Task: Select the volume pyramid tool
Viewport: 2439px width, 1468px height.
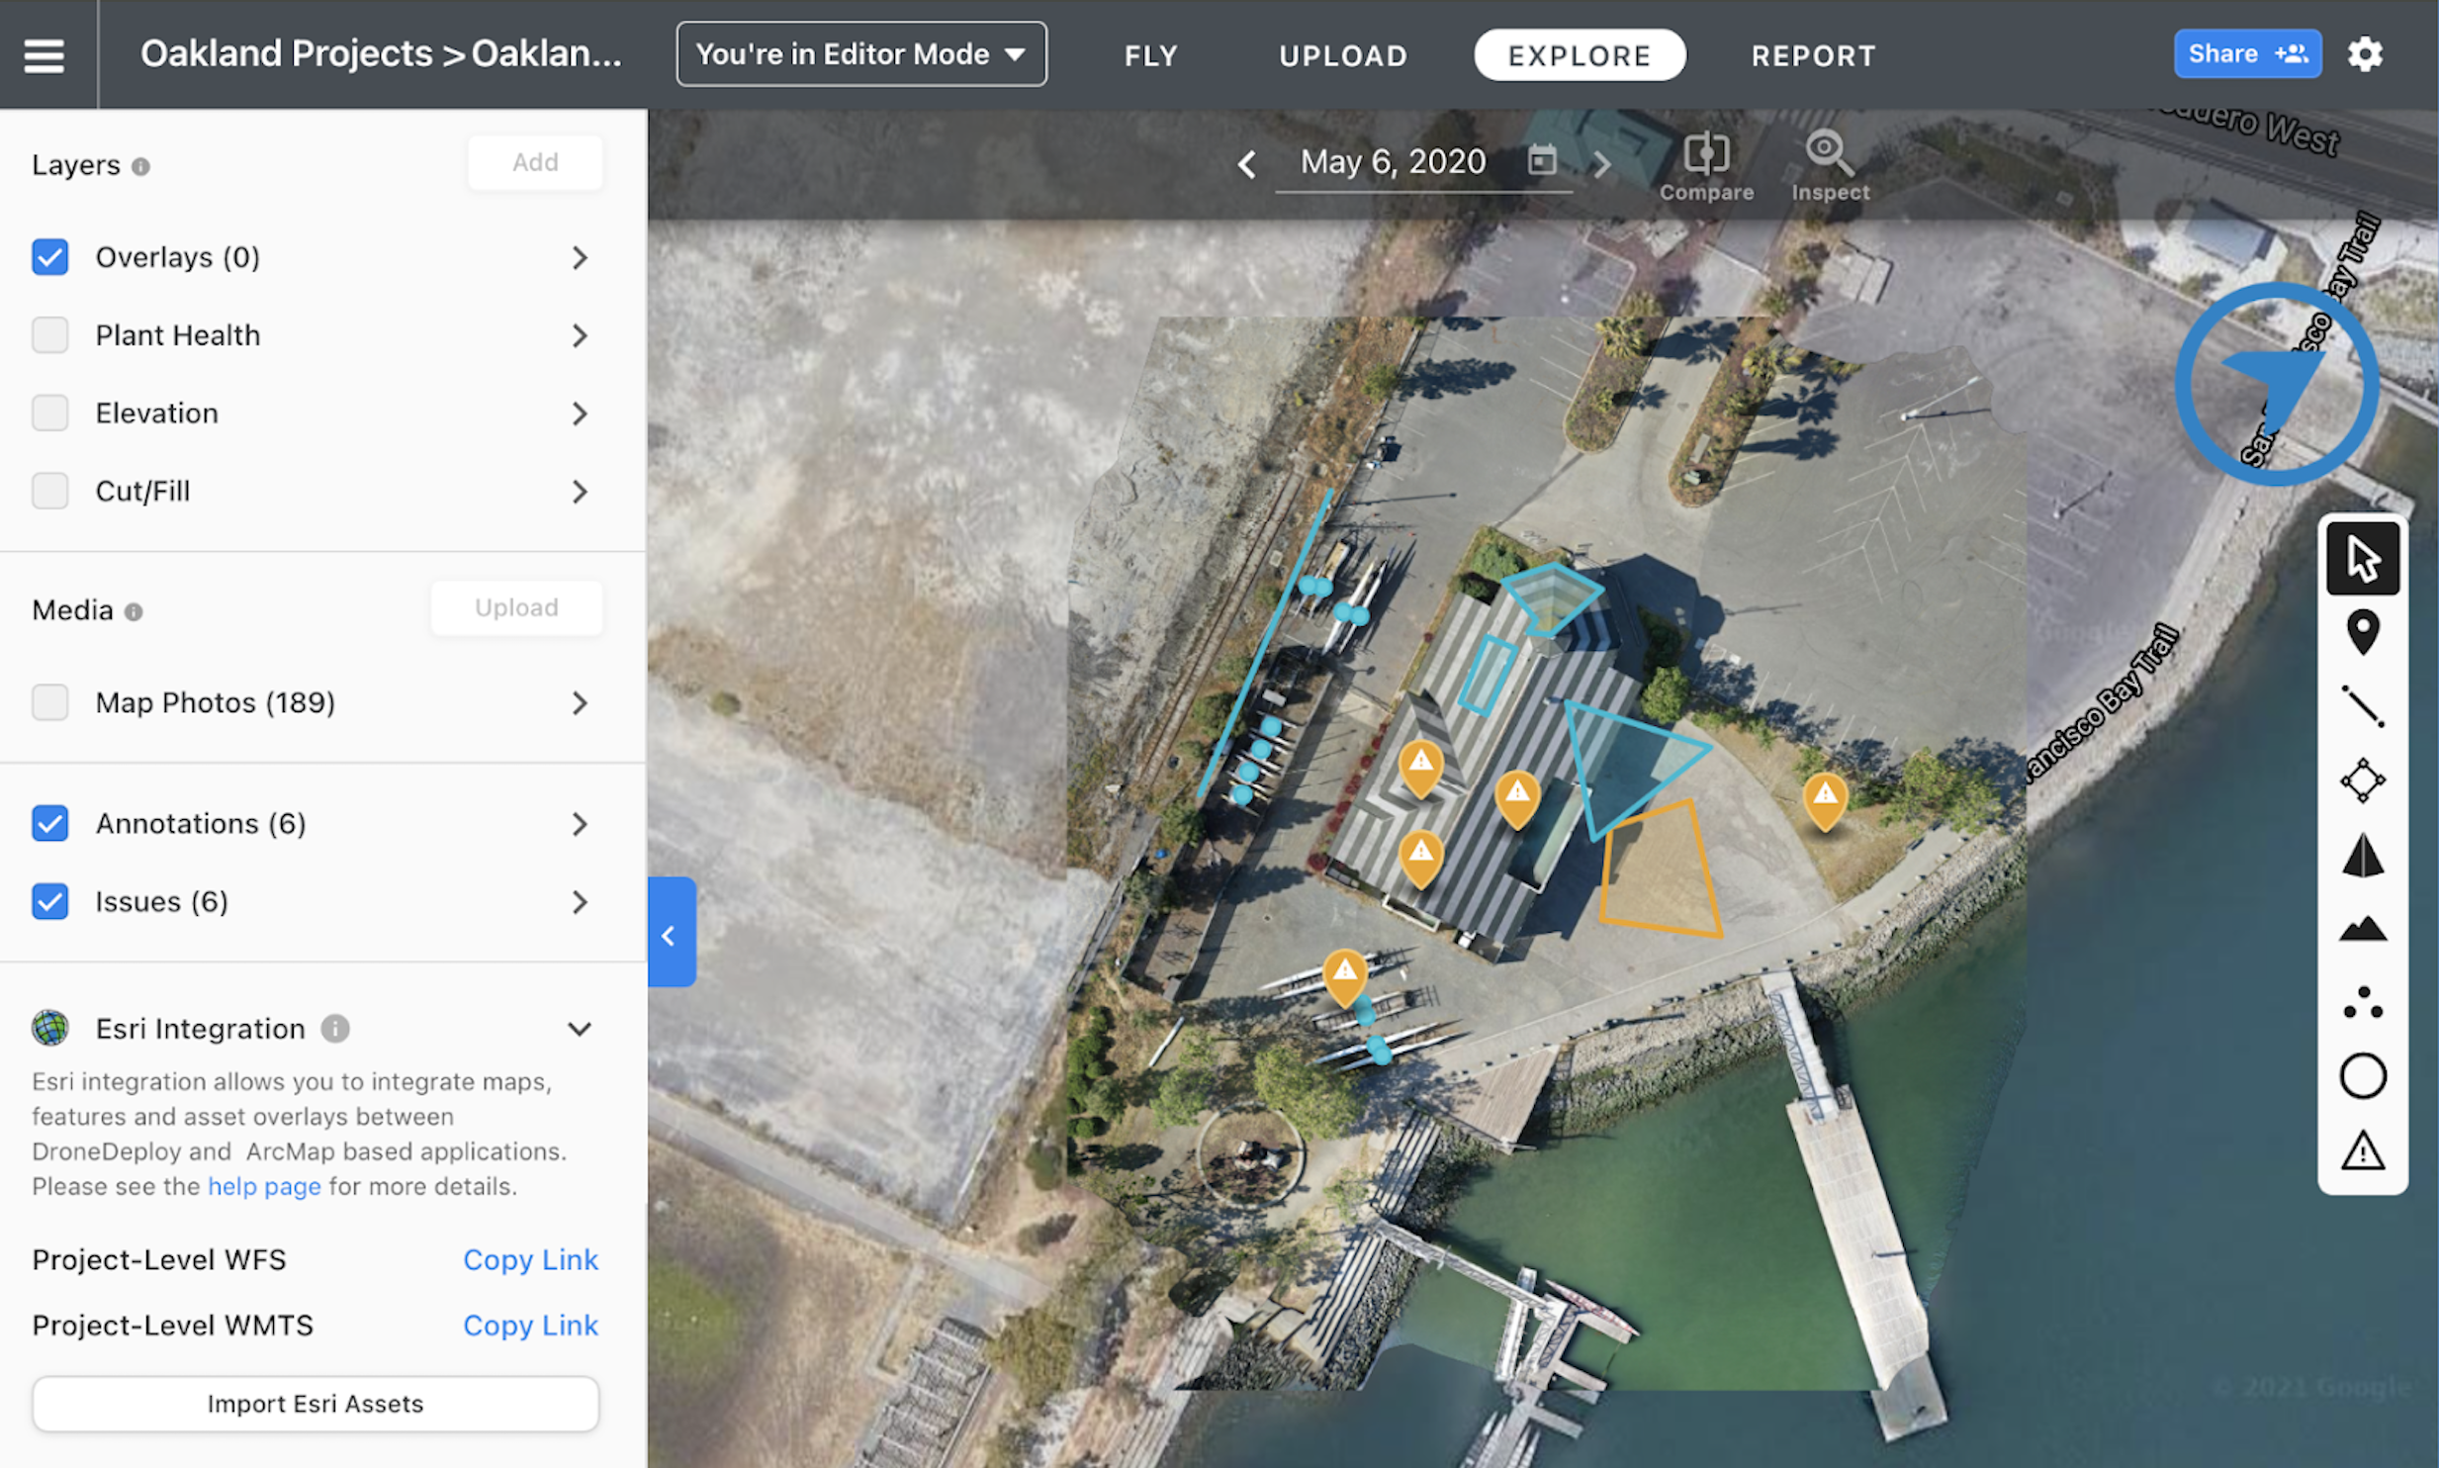Action: (x=2362, y=855)
